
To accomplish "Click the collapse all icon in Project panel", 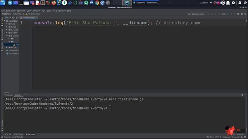I will click(17, 17).
